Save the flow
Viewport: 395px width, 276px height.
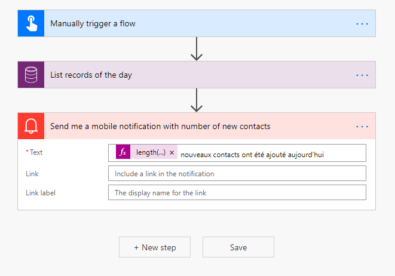(x=238, y=247)
